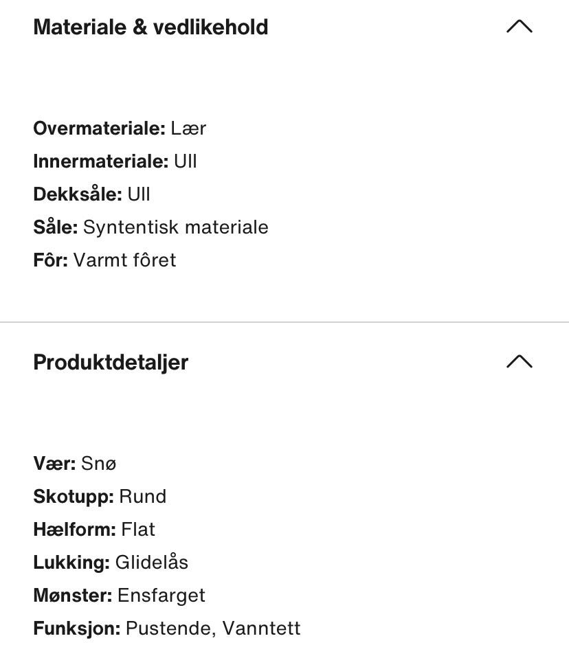
Task: Click the Skotupp label
Action: coord(74,497)
